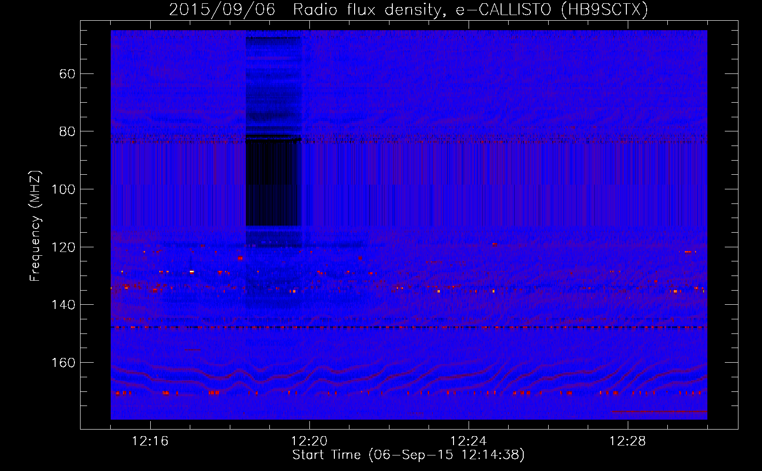Click the 'Start Time (06-Sep-15 12:14:38)' label
762x471 pixels.
click(x=408, y=455)
